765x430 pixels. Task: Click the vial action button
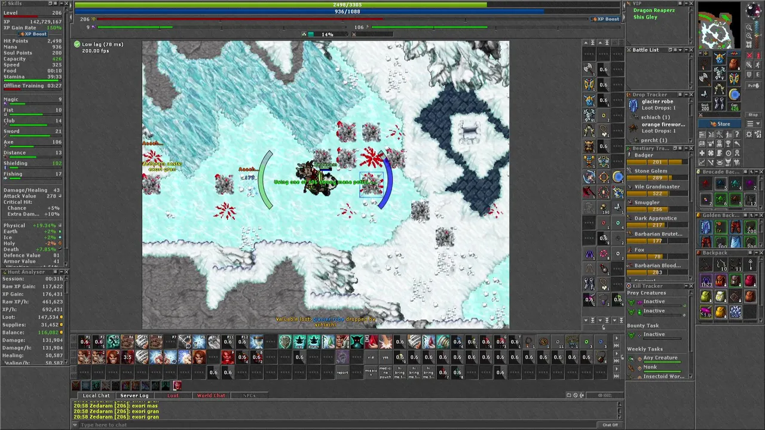(371, 357)
